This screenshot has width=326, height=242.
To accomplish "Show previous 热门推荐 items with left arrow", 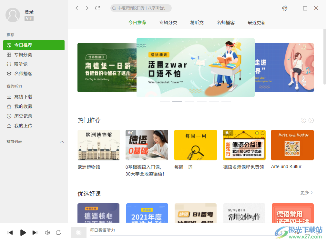I will pyautogui.click(x=303, y=120).
